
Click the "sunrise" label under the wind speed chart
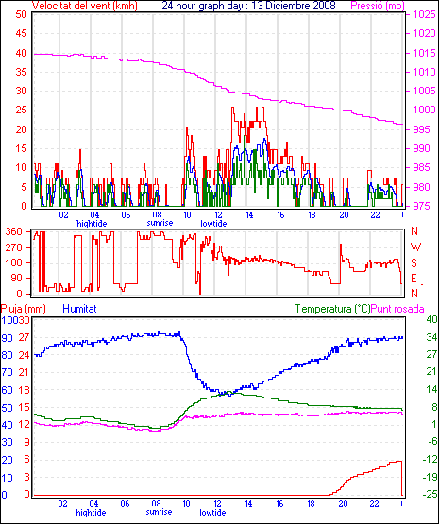coord(160,223)
